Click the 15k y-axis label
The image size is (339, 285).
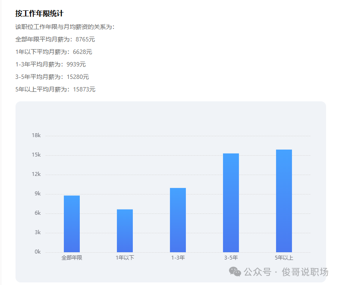(36, 155)
